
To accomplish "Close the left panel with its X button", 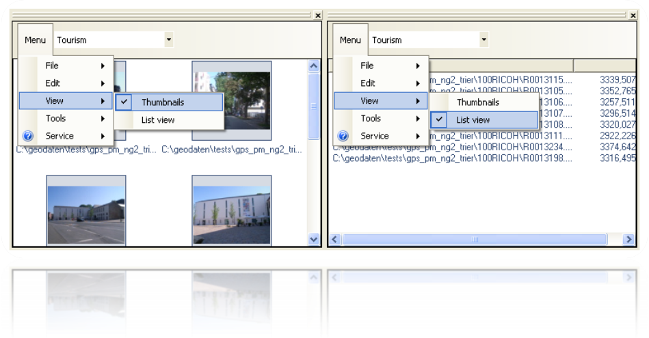I will [x=317, y=15].
